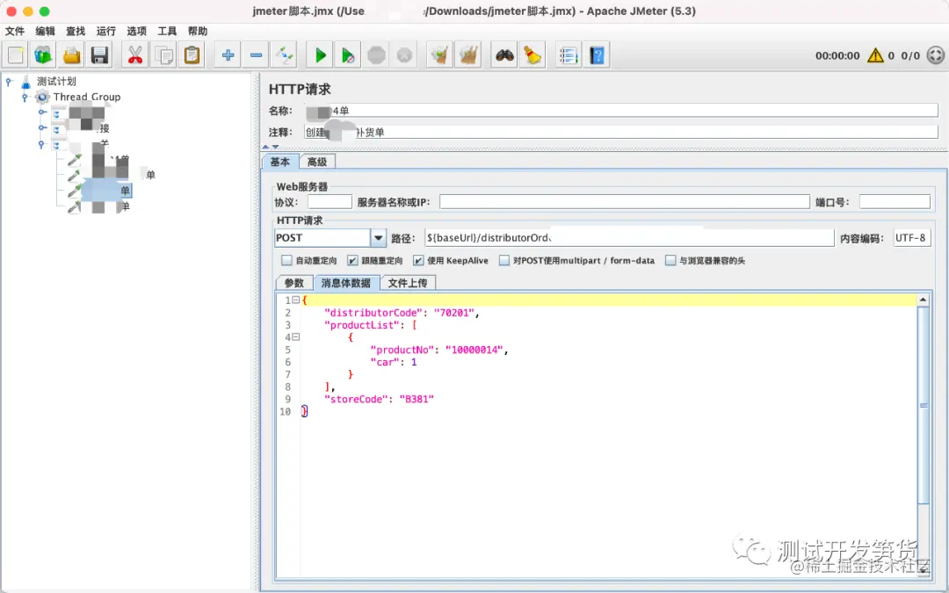Screen dimensions: 949x593
Task: Save the test plan with floppy icon
Action: (99, 55)
